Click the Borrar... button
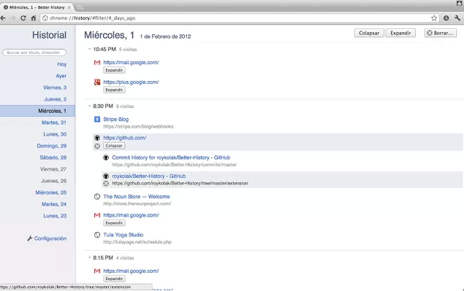 tap(441, 33)
